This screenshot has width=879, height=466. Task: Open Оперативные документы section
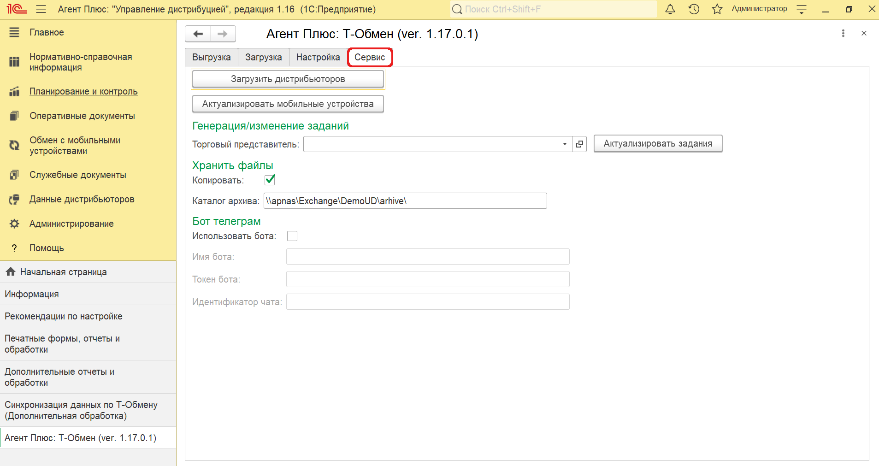tap(82, 116)
